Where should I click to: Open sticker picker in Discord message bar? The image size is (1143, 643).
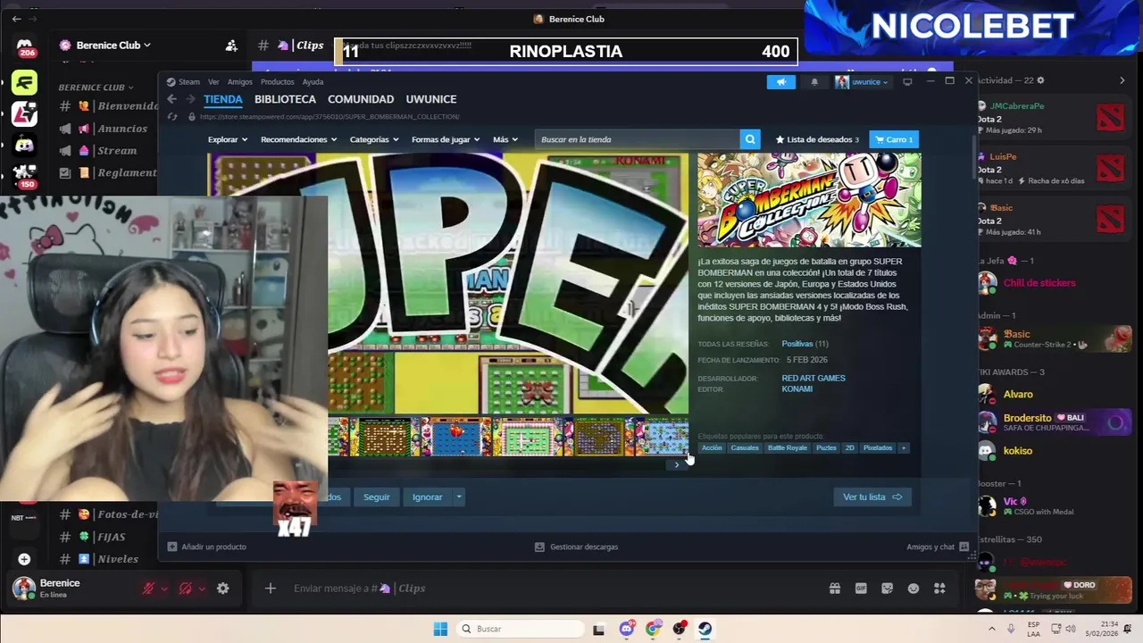pos(887,589)
